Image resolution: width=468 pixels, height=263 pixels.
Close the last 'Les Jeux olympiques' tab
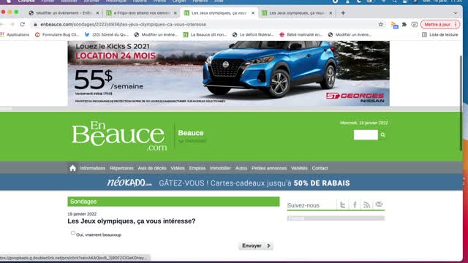[331, 13]
